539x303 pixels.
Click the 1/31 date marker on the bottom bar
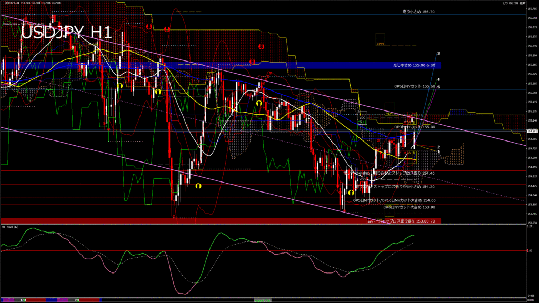coord(23,300)
